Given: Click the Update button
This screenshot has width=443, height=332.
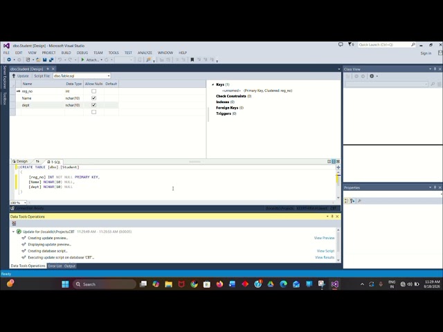Looking at the screenshot, I should point(20,76).
